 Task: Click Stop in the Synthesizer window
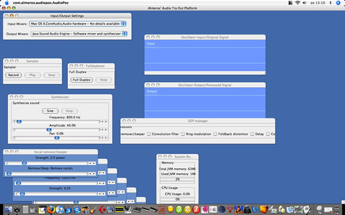coord(70,111)
